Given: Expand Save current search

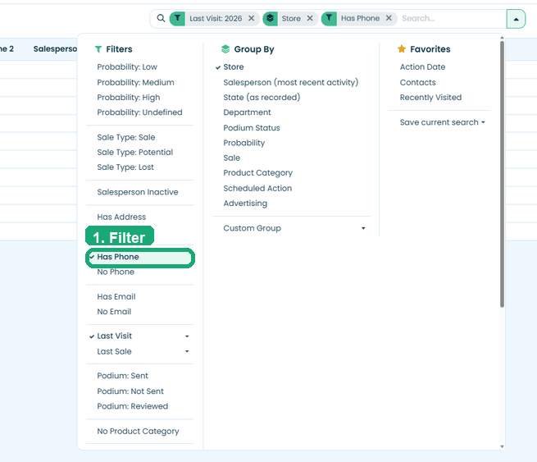Looking at the screenshot, I should [x=442, y=122].
